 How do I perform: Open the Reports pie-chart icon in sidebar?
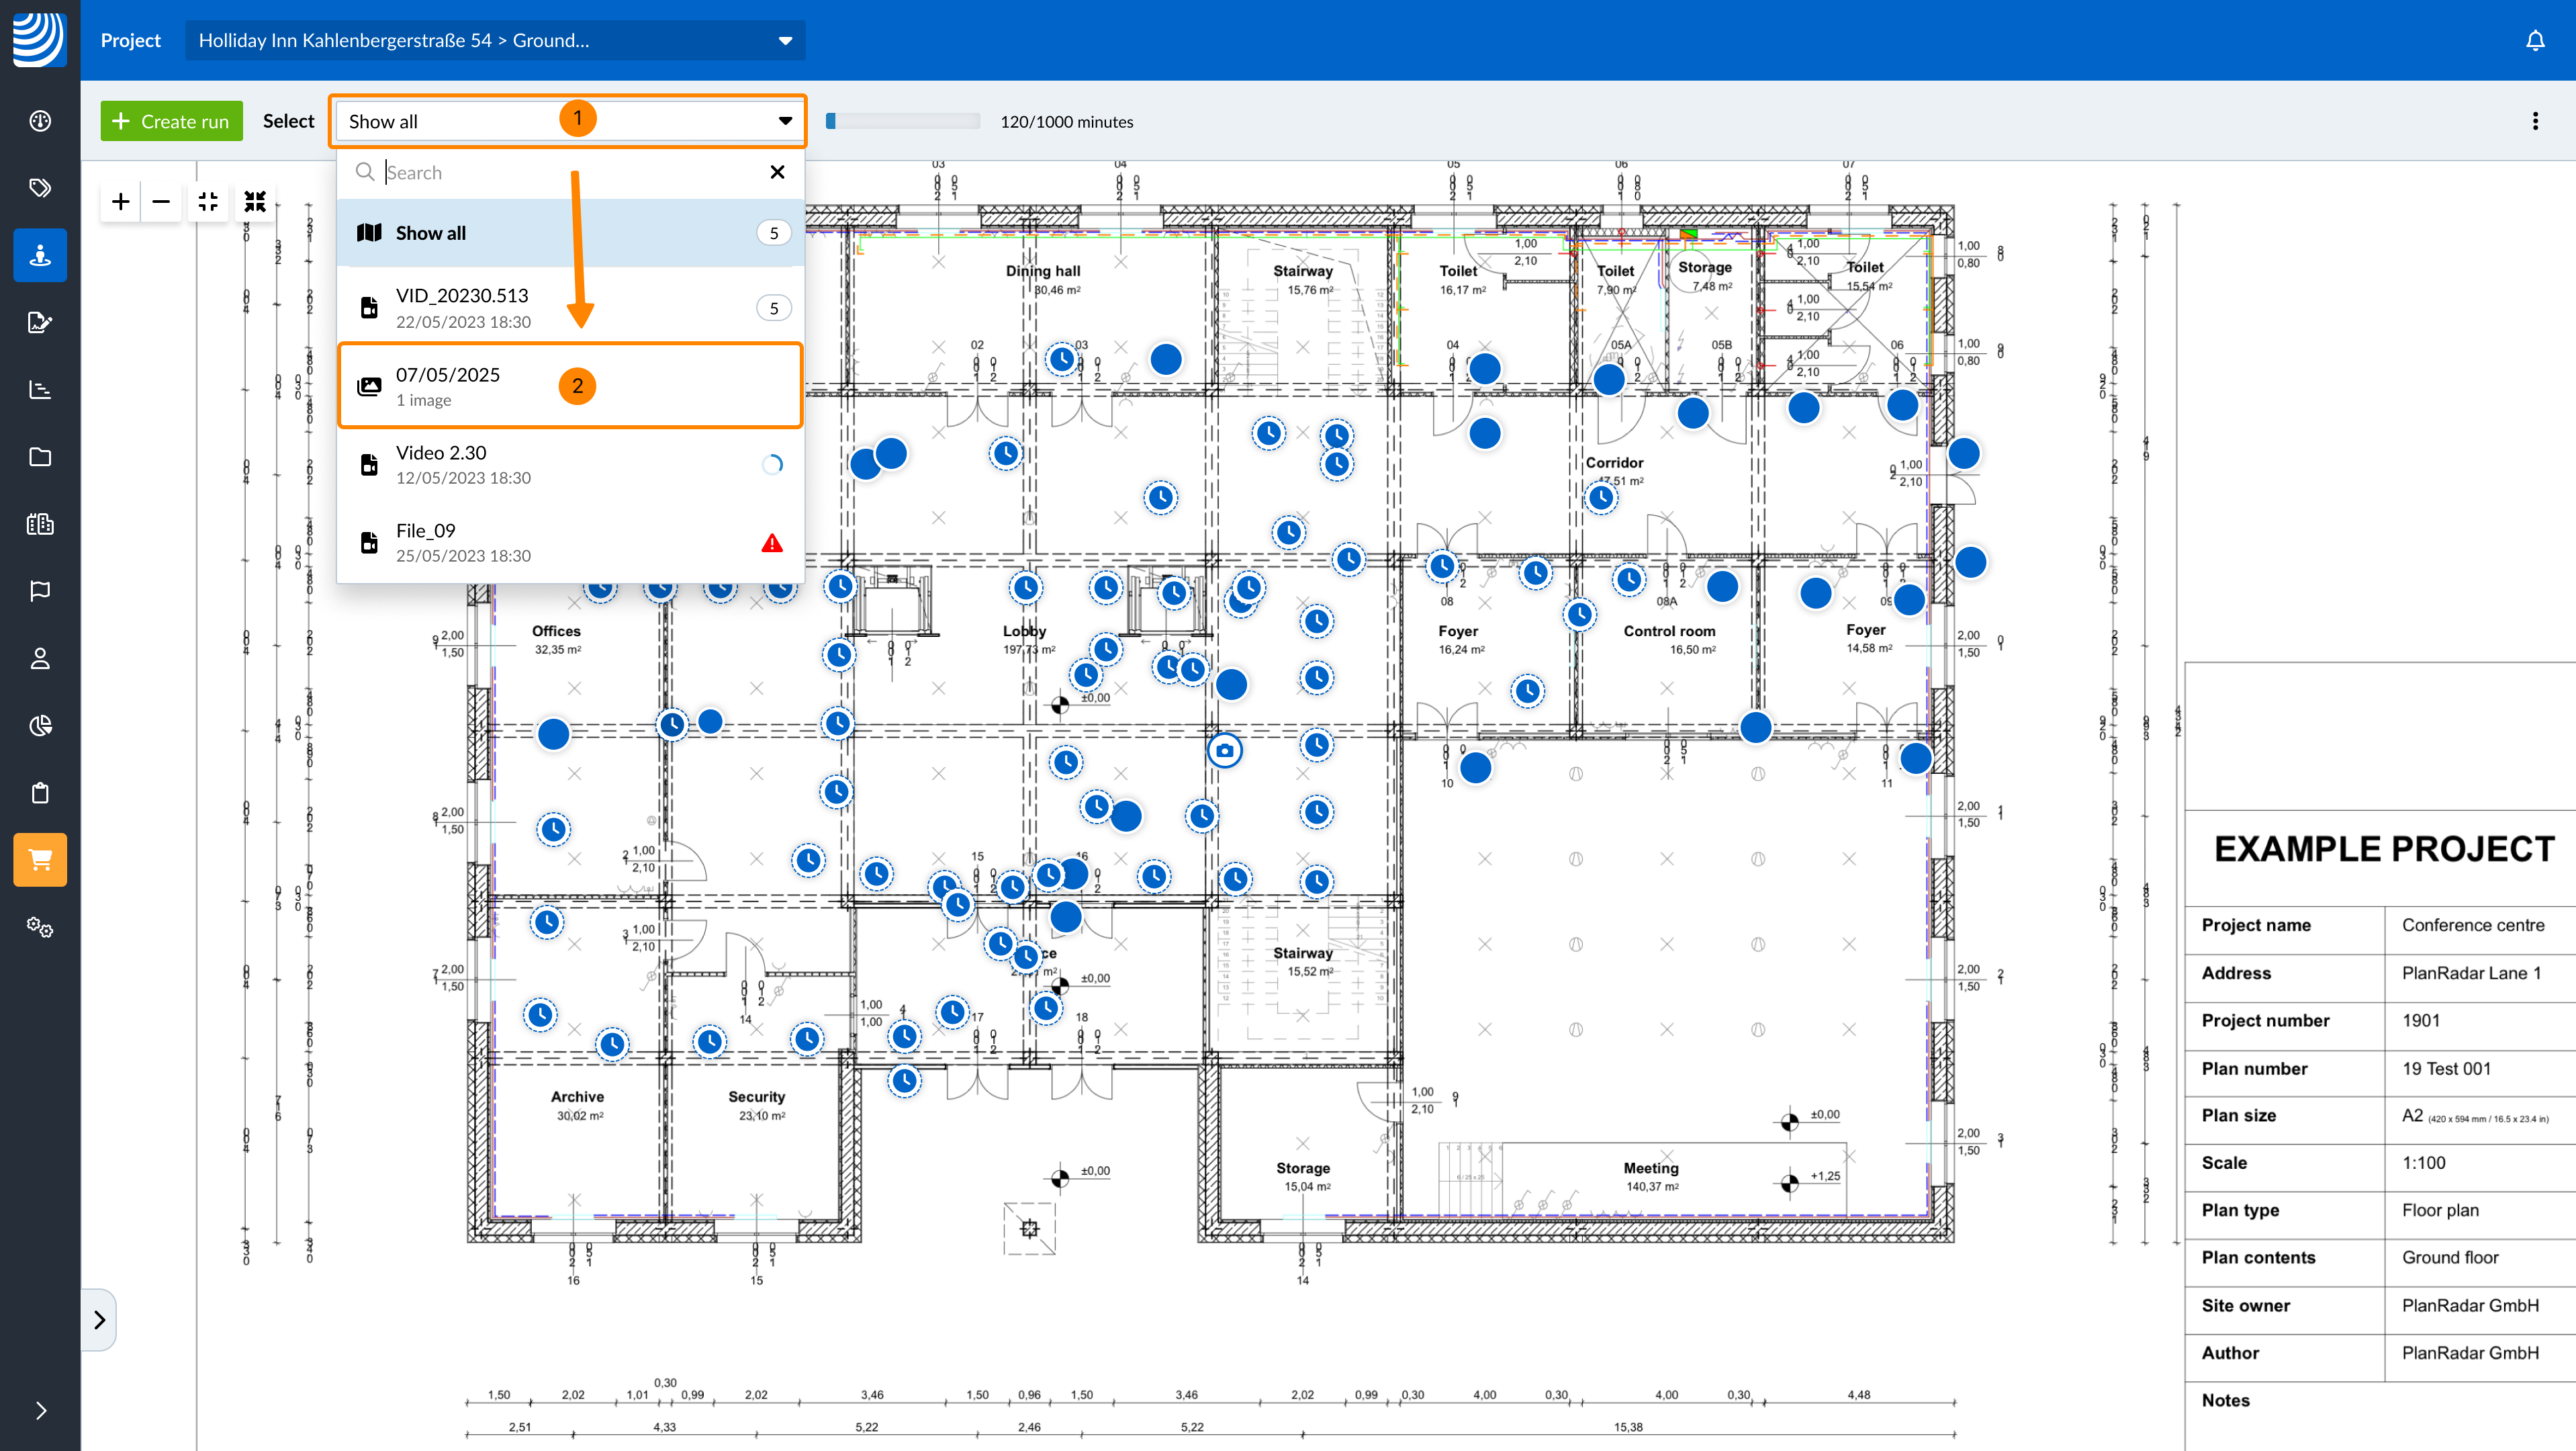pyautogui.click(x=40, y=726)
